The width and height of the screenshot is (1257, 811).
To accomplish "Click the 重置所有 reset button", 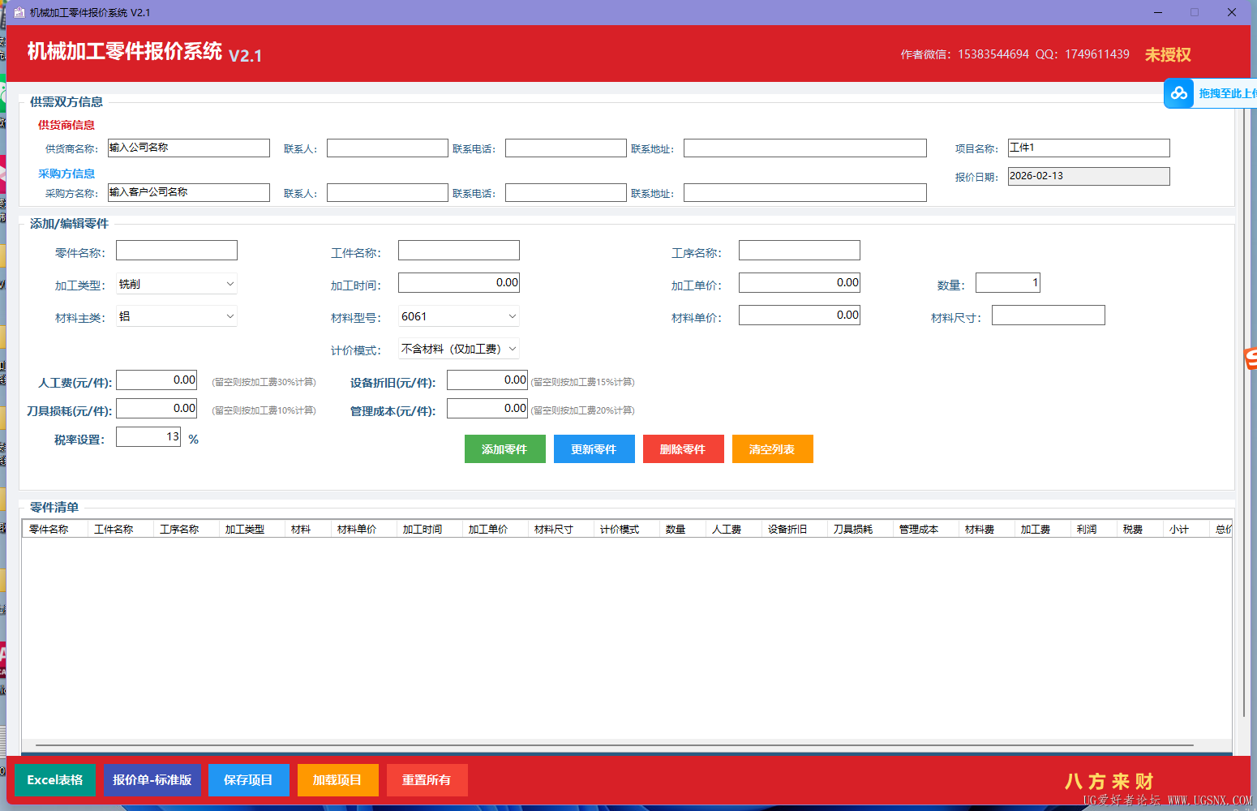I will [427, 780].
